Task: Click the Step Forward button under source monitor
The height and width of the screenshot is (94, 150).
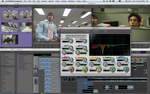Action: click(48, 45)
